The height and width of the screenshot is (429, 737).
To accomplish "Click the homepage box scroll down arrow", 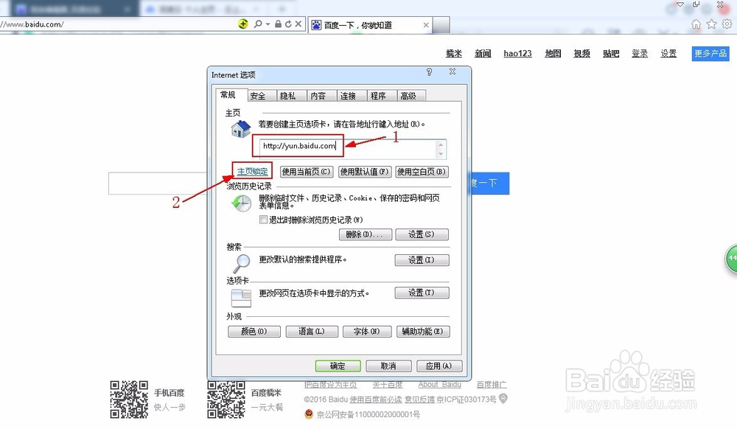I will pos(441,155).
